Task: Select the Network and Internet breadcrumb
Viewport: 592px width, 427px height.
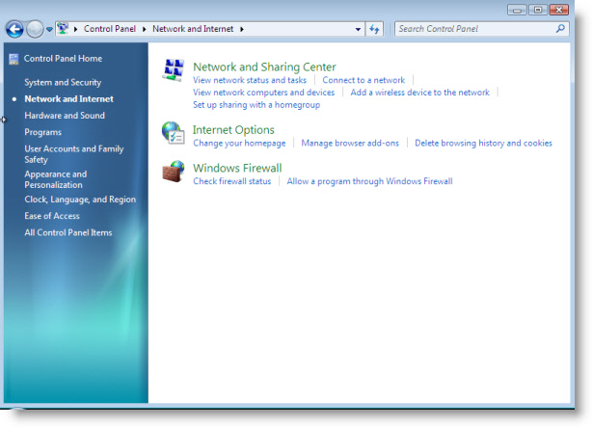Action: (x=193, y=29)
